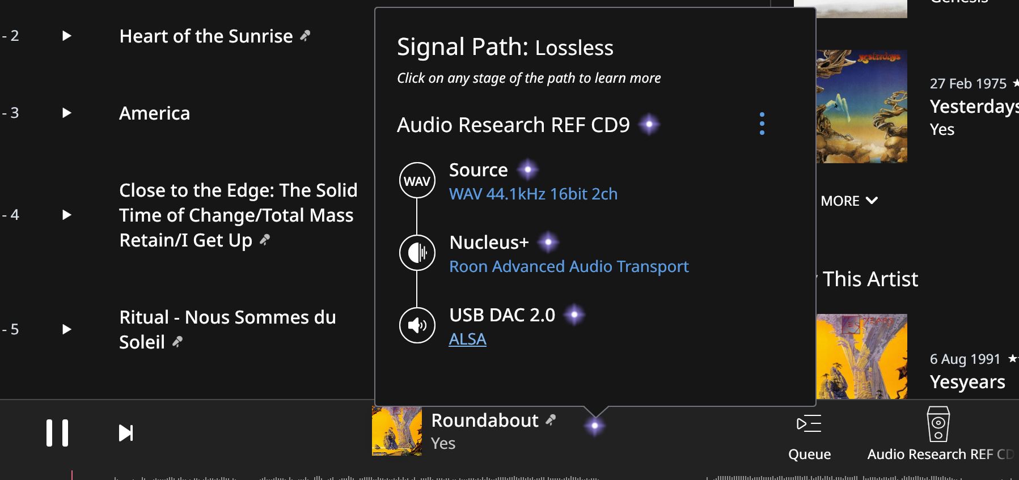
Task: Select the Heart of the Sunrise title
Action: click(x=206, y=36)
